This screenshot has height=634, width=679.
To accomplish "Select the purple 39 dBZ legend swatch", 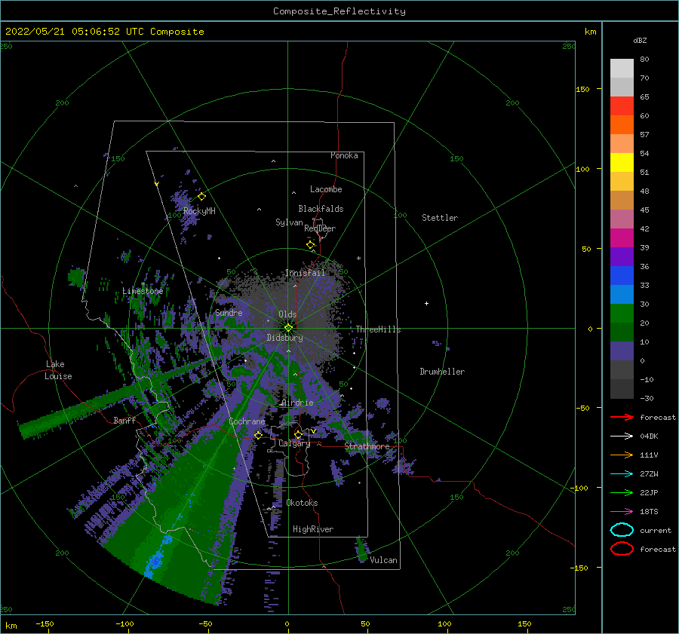I will coord(622,257).
